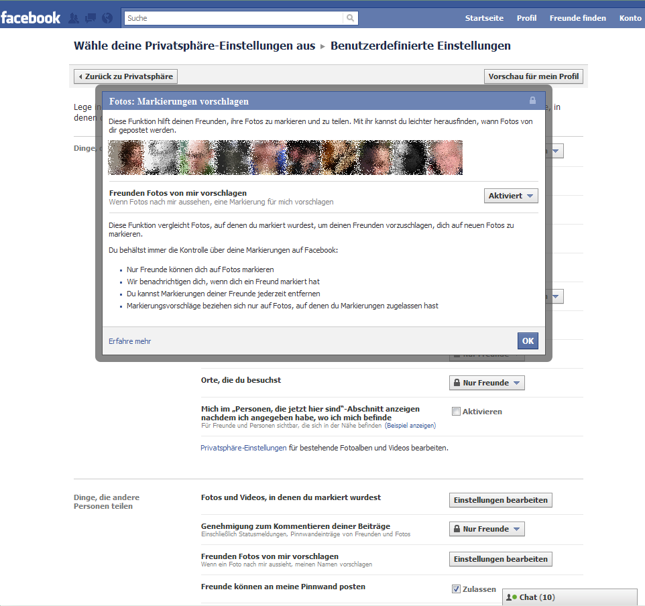The height and width of the screenshot is (606, 645).
Task: Open the notifications globe icon
Action: 107,18
